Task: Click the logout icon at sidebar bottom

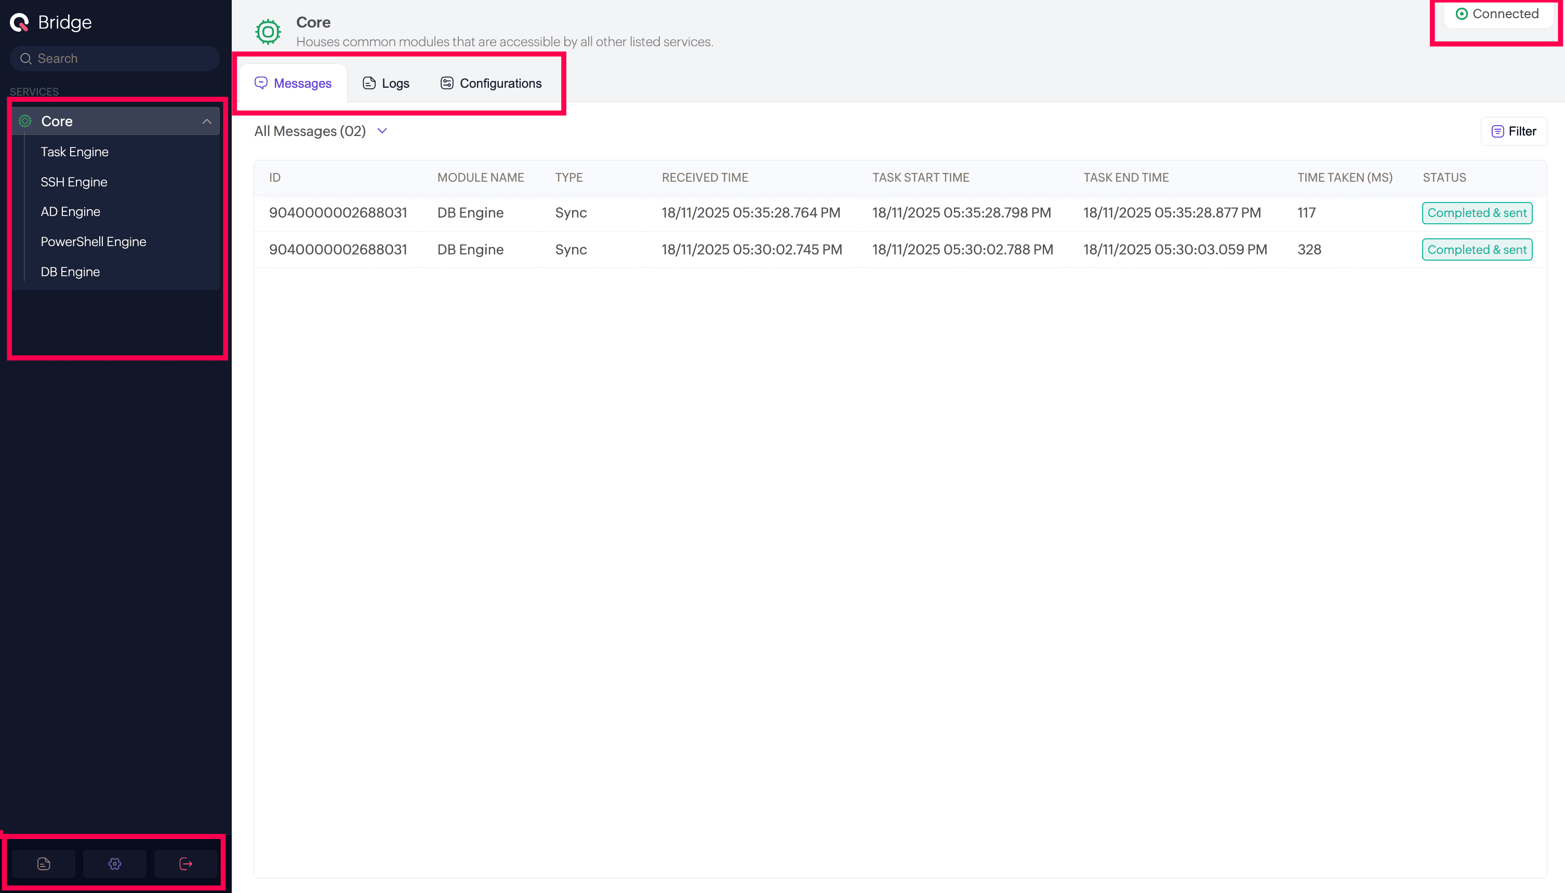Action: [185, 863]
